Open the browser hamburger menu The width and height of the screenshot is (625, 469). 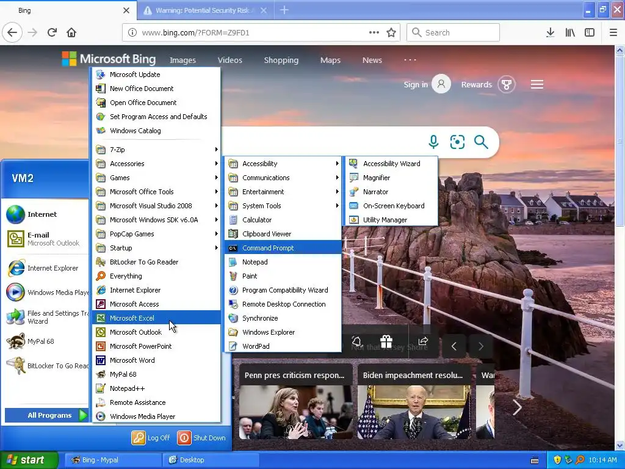pos(613,32)
